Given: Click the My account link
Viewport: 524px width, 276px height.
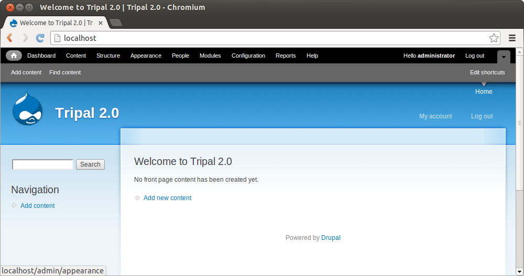Looking at the screenshot, I should pos(435,116).
